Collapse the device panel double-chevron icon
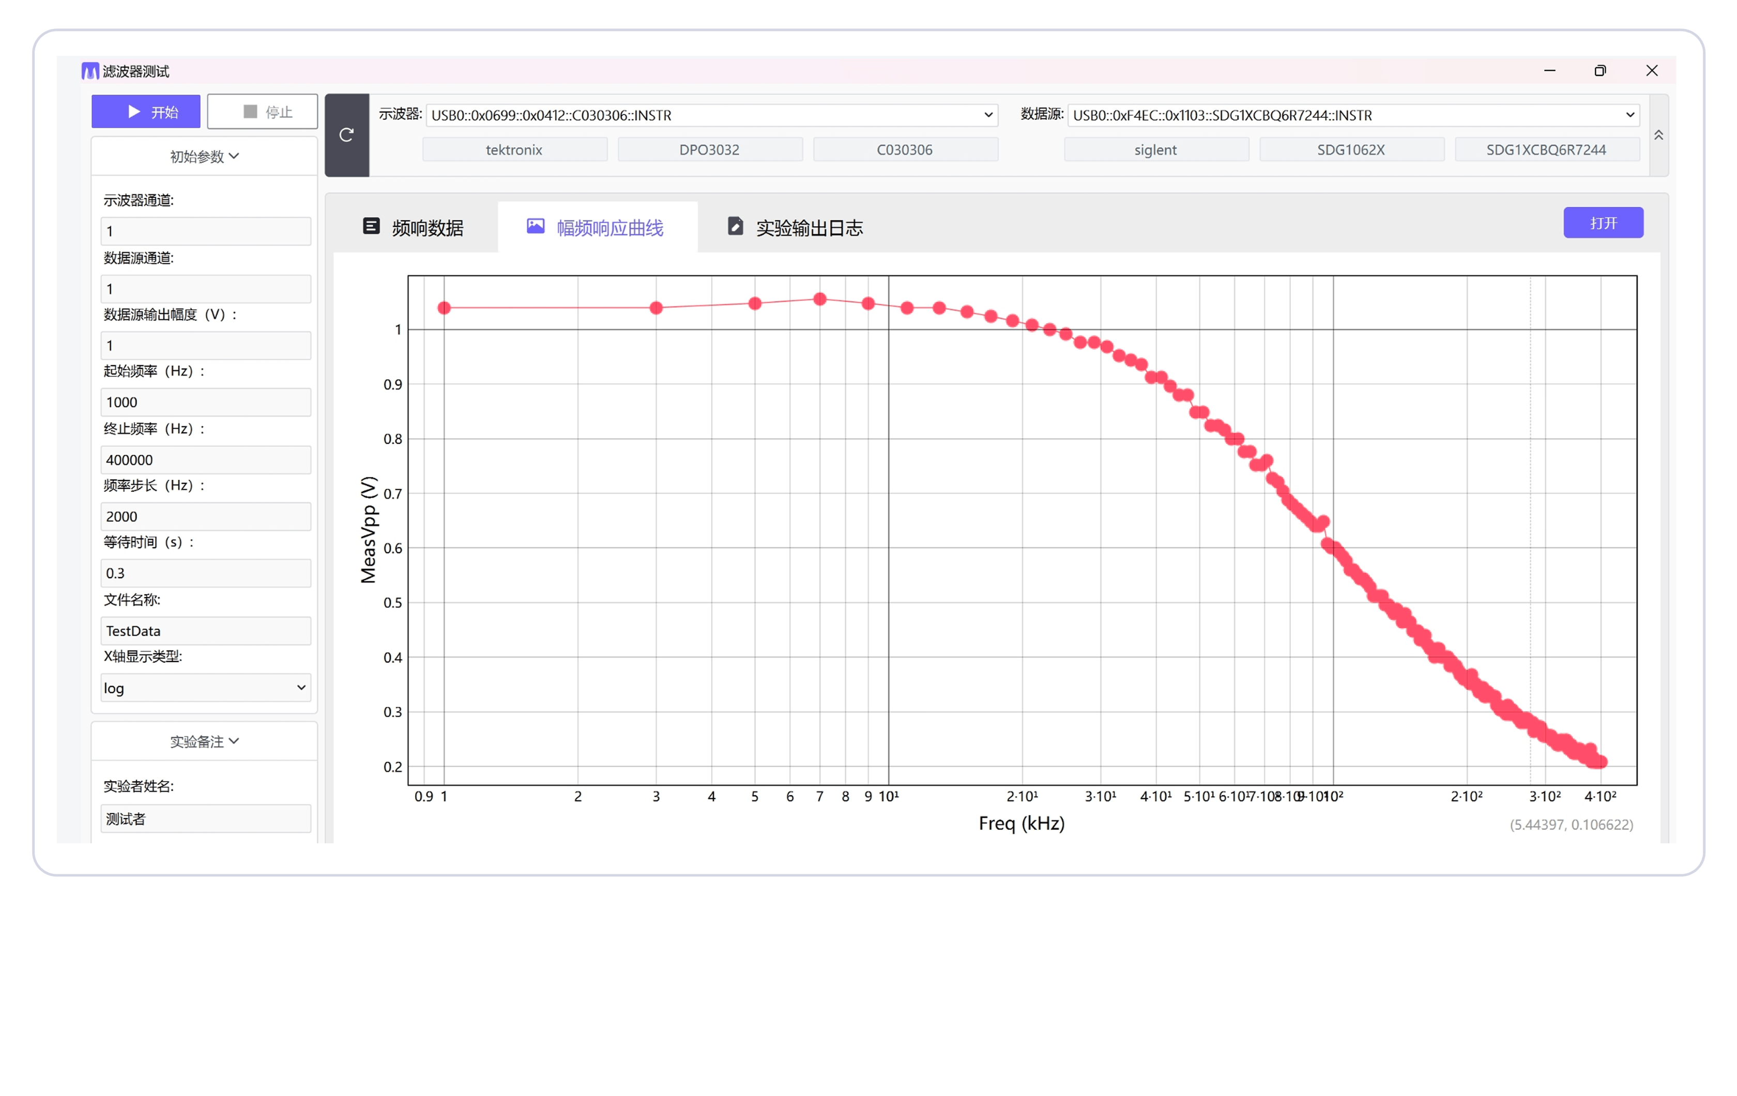Screen dimensions: 1737x1096 [1658, 135]
